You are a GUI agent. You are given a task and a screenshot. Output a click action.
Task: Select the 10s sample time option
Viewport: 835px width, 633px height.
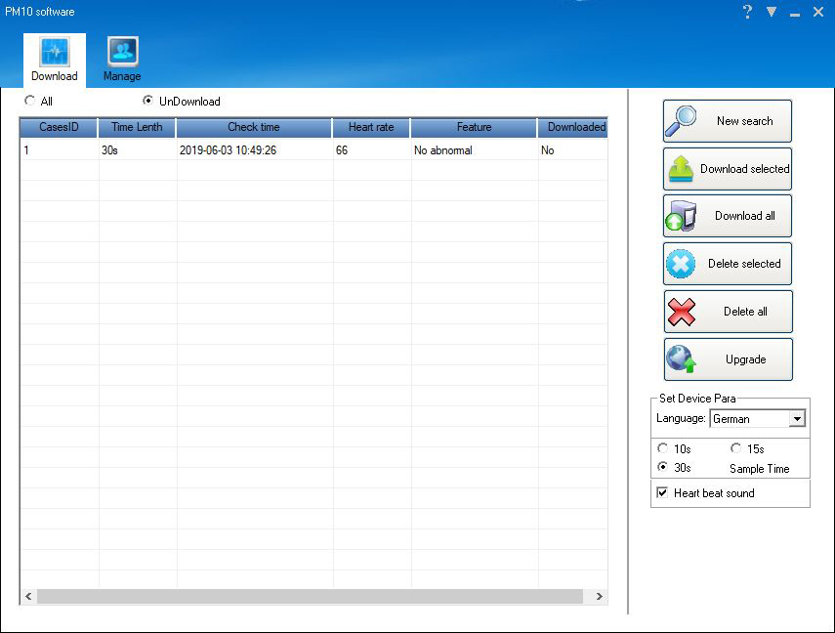662,448
